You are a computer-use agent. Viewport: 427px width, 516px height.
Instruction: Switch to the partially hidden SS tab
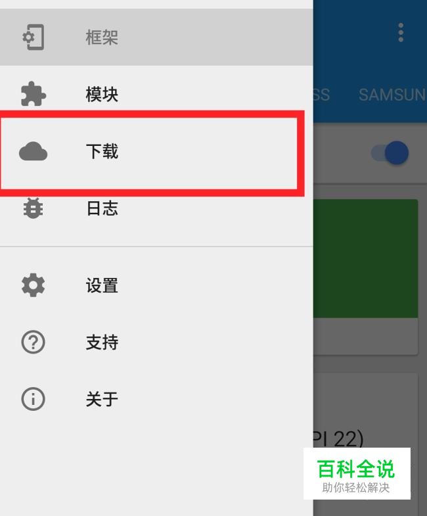321,95
